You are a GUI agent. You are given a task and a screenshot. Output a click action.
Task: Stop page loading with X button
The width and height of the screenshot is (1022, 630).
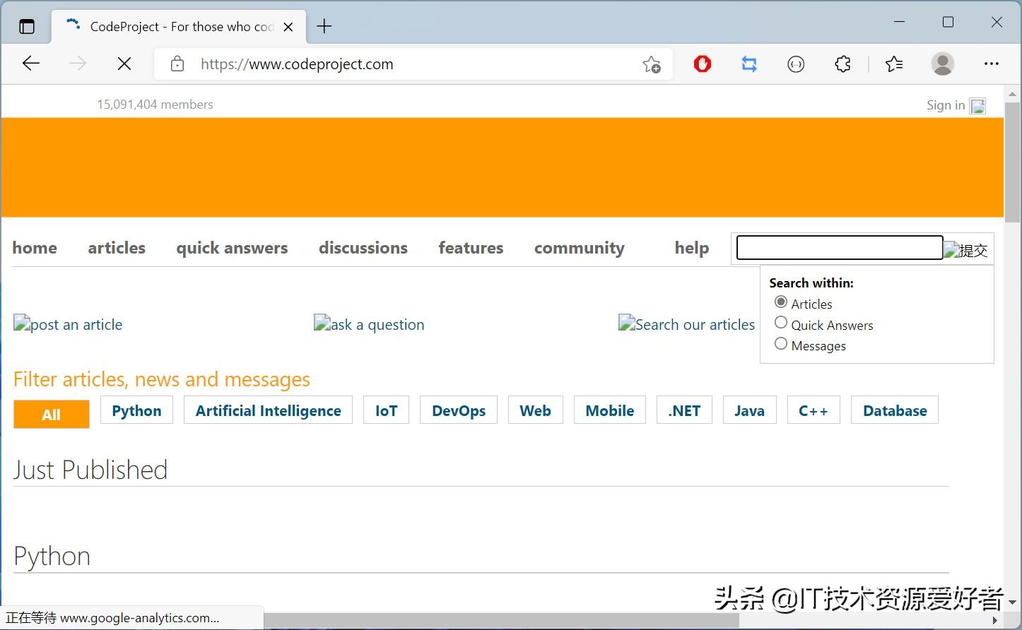(124, 64)
